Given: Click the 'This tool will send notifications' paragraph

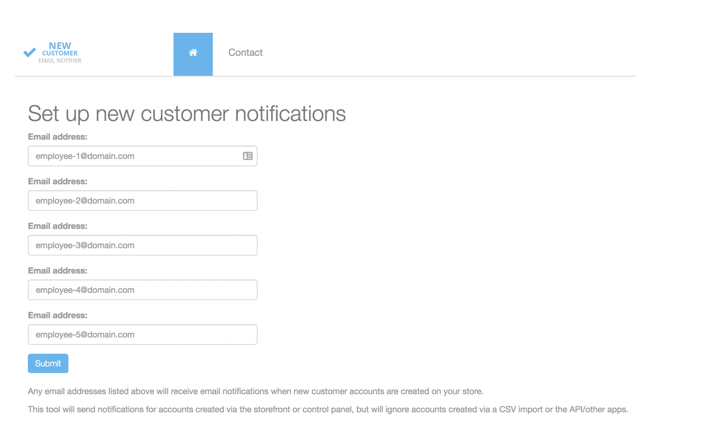Looking at the screenshot, I should 328,410.
